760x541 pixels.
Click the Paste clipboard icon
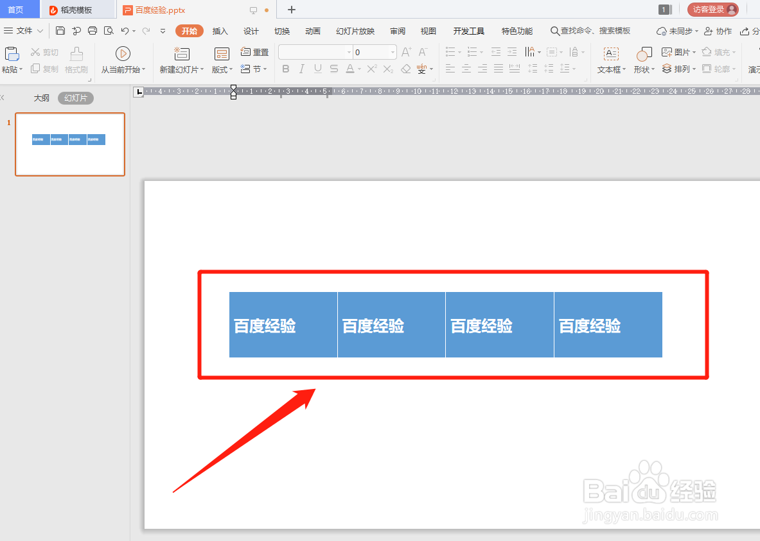point(12,54)
